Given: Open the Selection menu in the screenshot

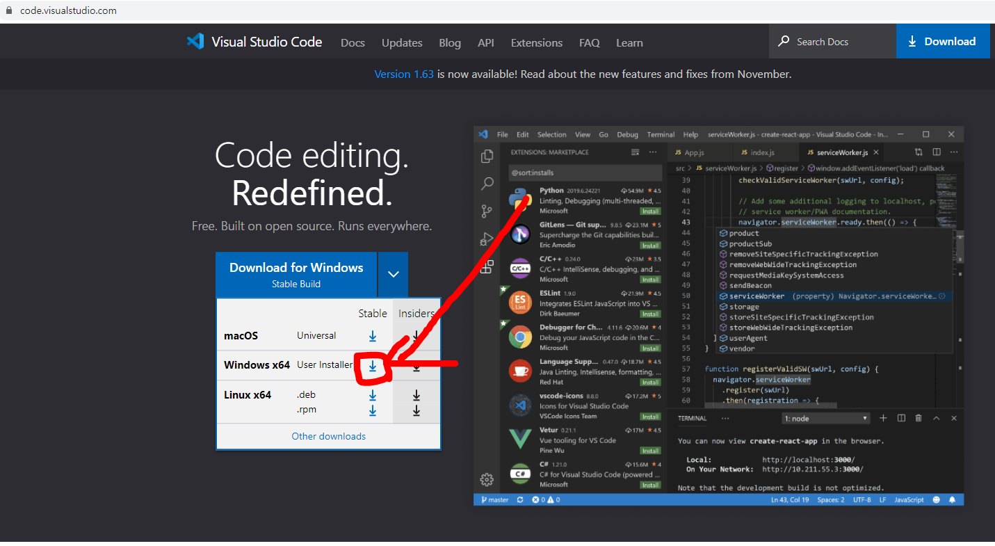Looking at the screenshot, I should [551, 134].
